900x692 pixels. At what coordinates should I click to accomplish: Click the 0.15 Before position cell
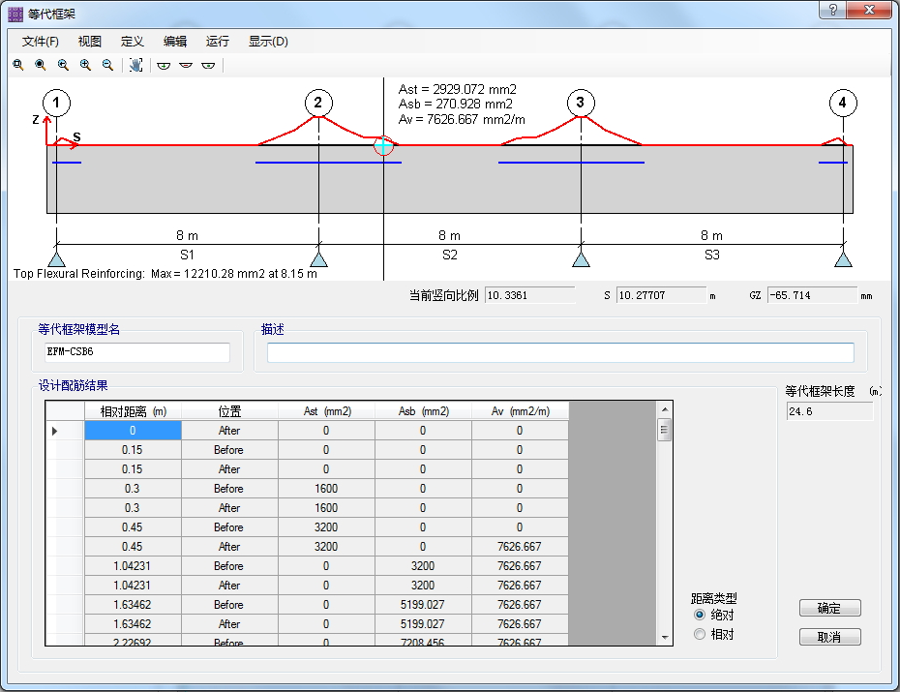pyautogui.click(x=229, y=450)
